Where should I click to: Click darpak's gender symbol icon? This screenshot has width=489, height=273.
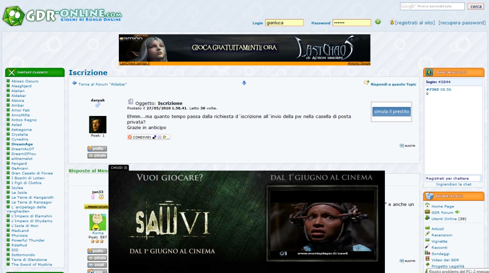pyautogui.click(x=98, y=105)
